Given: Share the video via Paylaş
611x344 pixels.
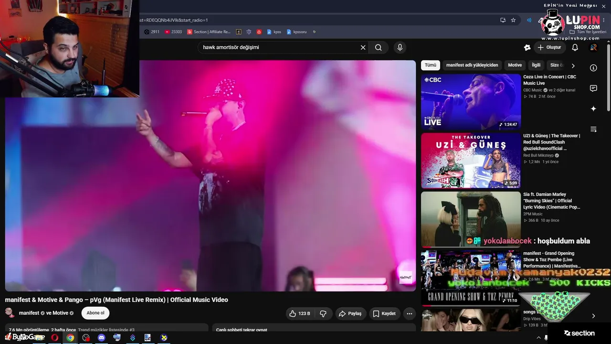Looking at the screenshot, I should coord(350,313).
